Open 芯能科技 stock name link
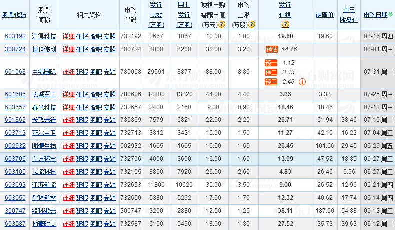Screen dimensions: 395x230 pyautogui.click(x=44, y=172)
